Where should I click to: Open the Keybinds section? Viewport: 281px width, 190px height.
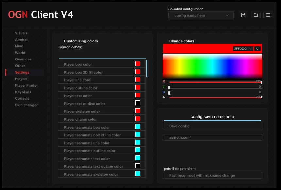[x=23, y=92]
